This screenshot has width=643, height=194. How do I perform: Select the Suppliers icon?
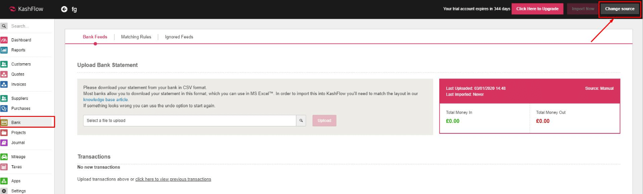(x=4, y=99)
